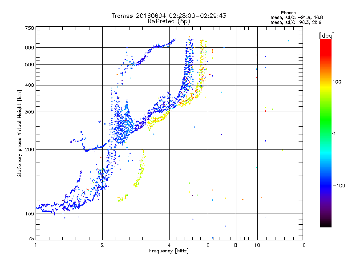Click the x-axis '16' tick label
The image size is (356, 267).
point(303,245)
